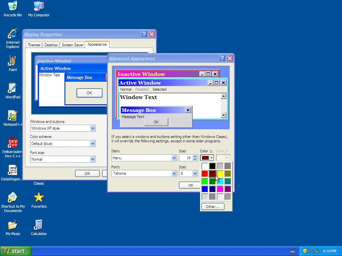342x256 pixels.
Task: Pick the lime green color swatch
Action: (x=205, y=181)
